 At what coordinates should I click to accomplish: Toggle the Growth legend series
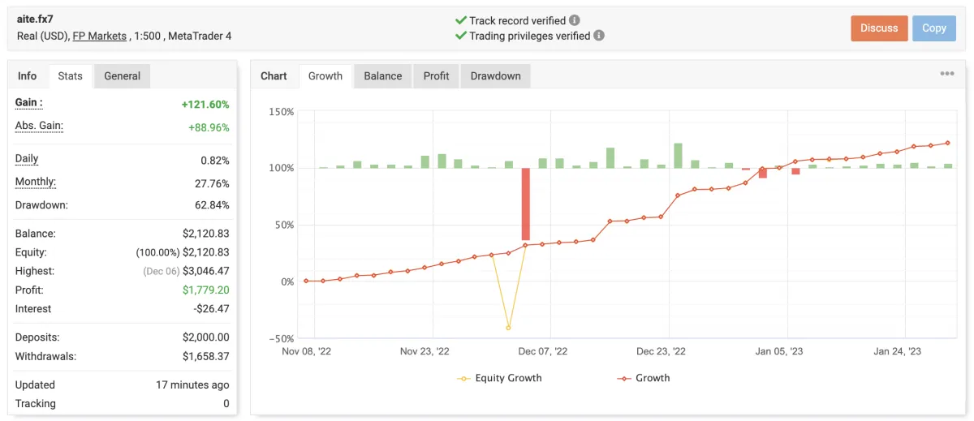(644, 378)
